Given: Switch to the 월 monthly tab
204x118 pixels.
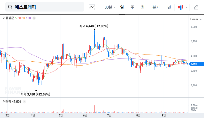Looking at the screenshot, I should click(143, 7).
